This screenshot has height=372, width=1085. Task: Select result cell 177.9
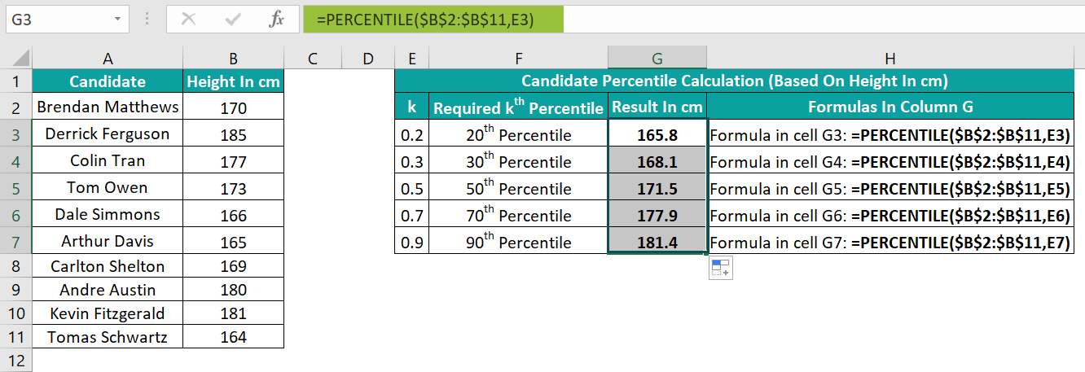pos(657,215)
